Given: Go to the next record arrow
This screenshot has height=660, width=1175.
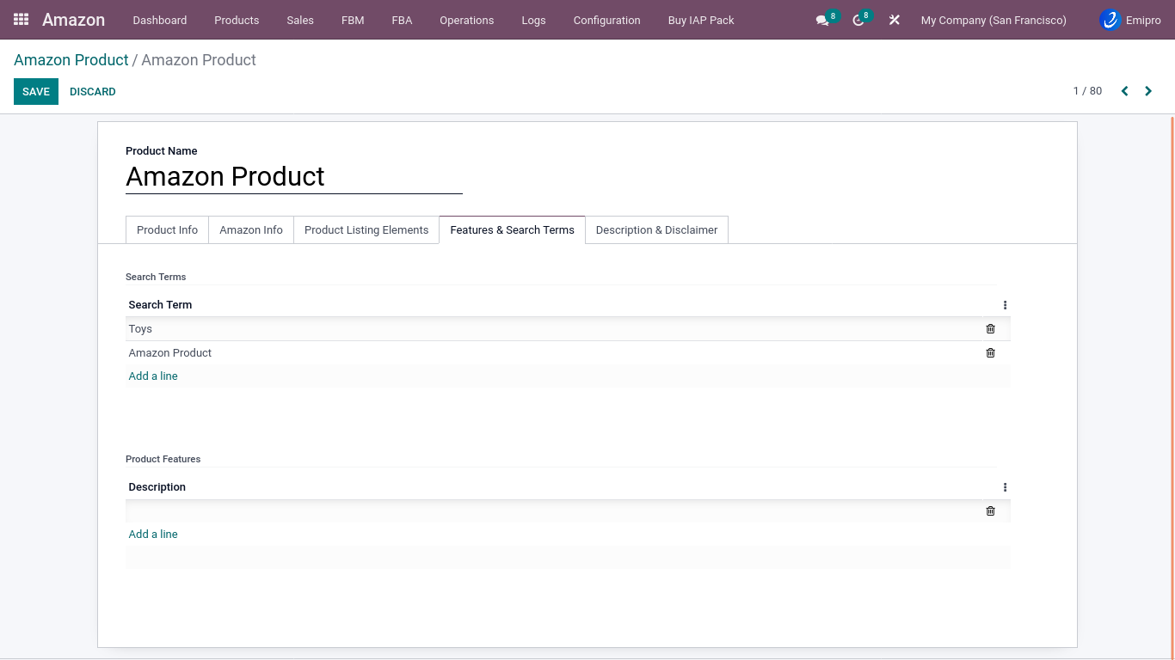Looking at the screenshot, I should [x=1148, y=91].
